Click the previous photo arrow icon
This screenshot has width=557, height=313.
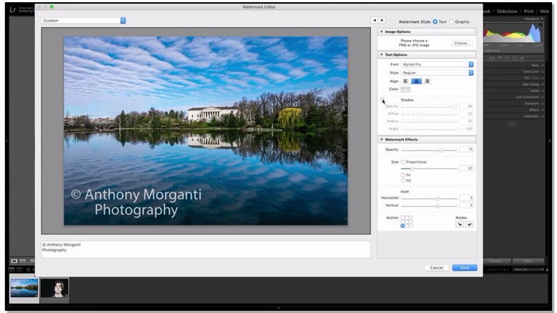click(x=374, y=20)
